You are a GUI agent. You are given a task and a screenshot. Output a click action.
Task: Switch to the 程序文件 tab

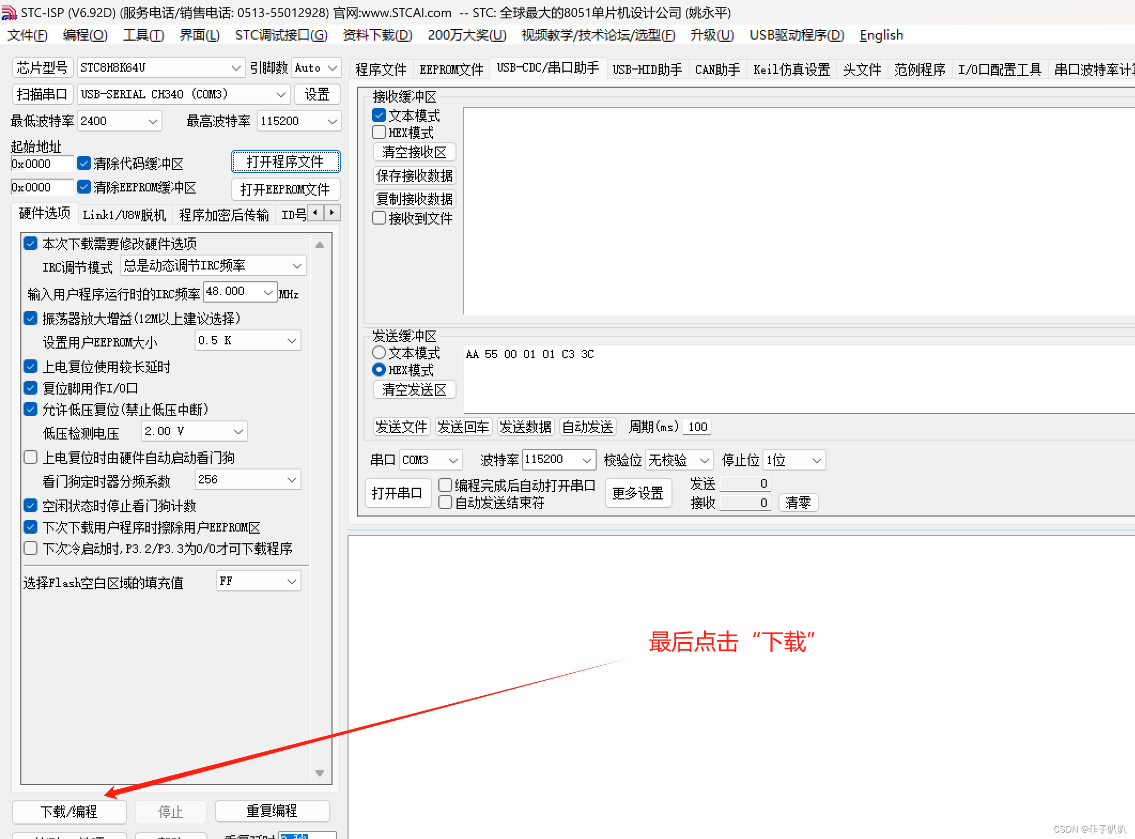point(381,70)
